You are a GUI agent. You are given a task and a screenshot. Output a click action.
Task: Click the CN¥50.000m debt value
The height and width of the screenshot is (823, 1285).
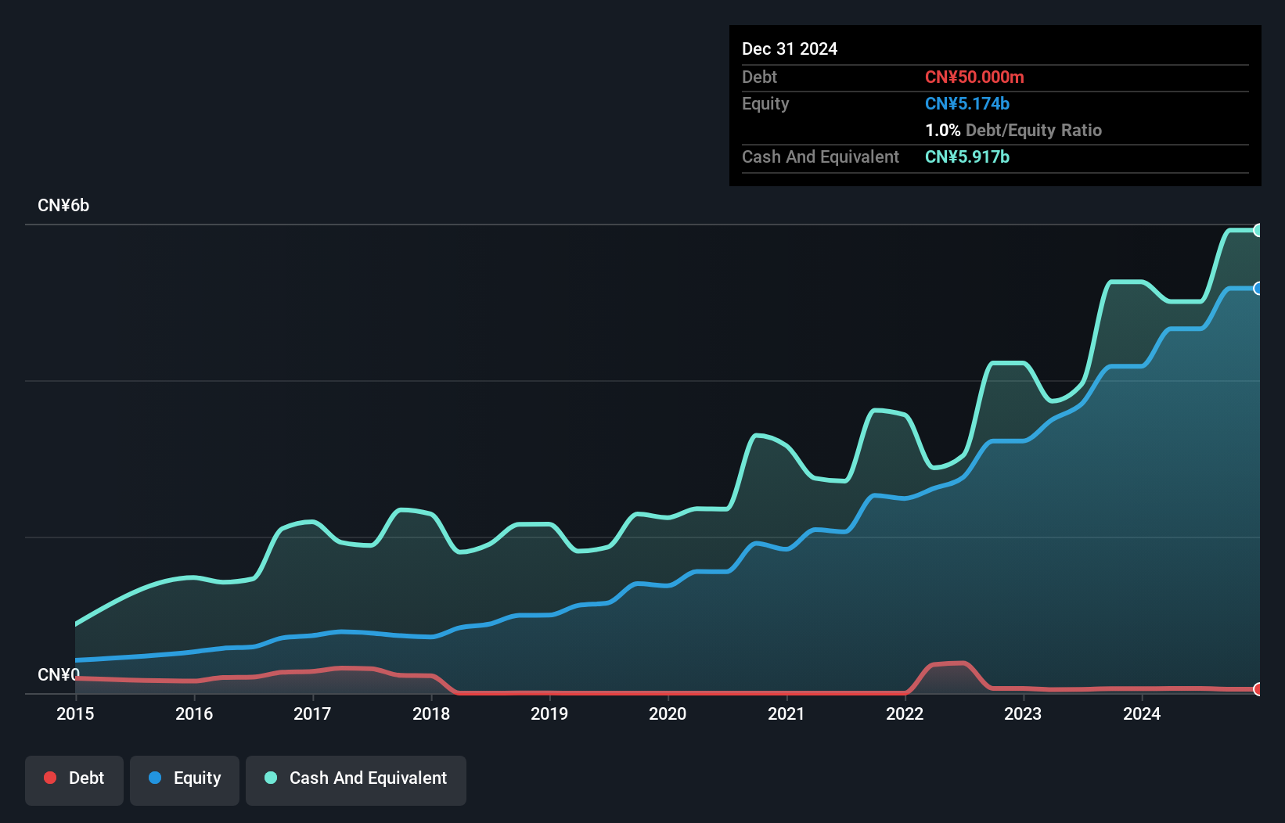[x=974, y=77]
